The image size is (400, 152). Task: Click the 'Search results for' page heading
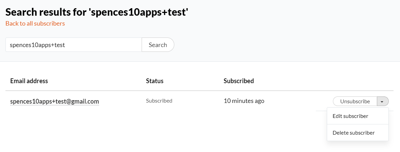coord(97,13)
